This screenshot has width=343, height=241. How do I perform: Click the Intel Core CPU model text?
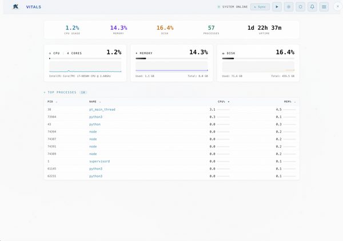[x=80, y=76]
